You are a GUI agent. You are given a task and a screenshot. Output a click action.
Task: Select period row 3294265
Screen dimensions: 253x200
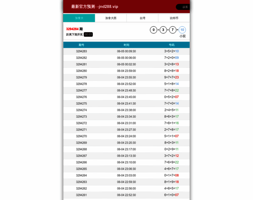point(126,169)
